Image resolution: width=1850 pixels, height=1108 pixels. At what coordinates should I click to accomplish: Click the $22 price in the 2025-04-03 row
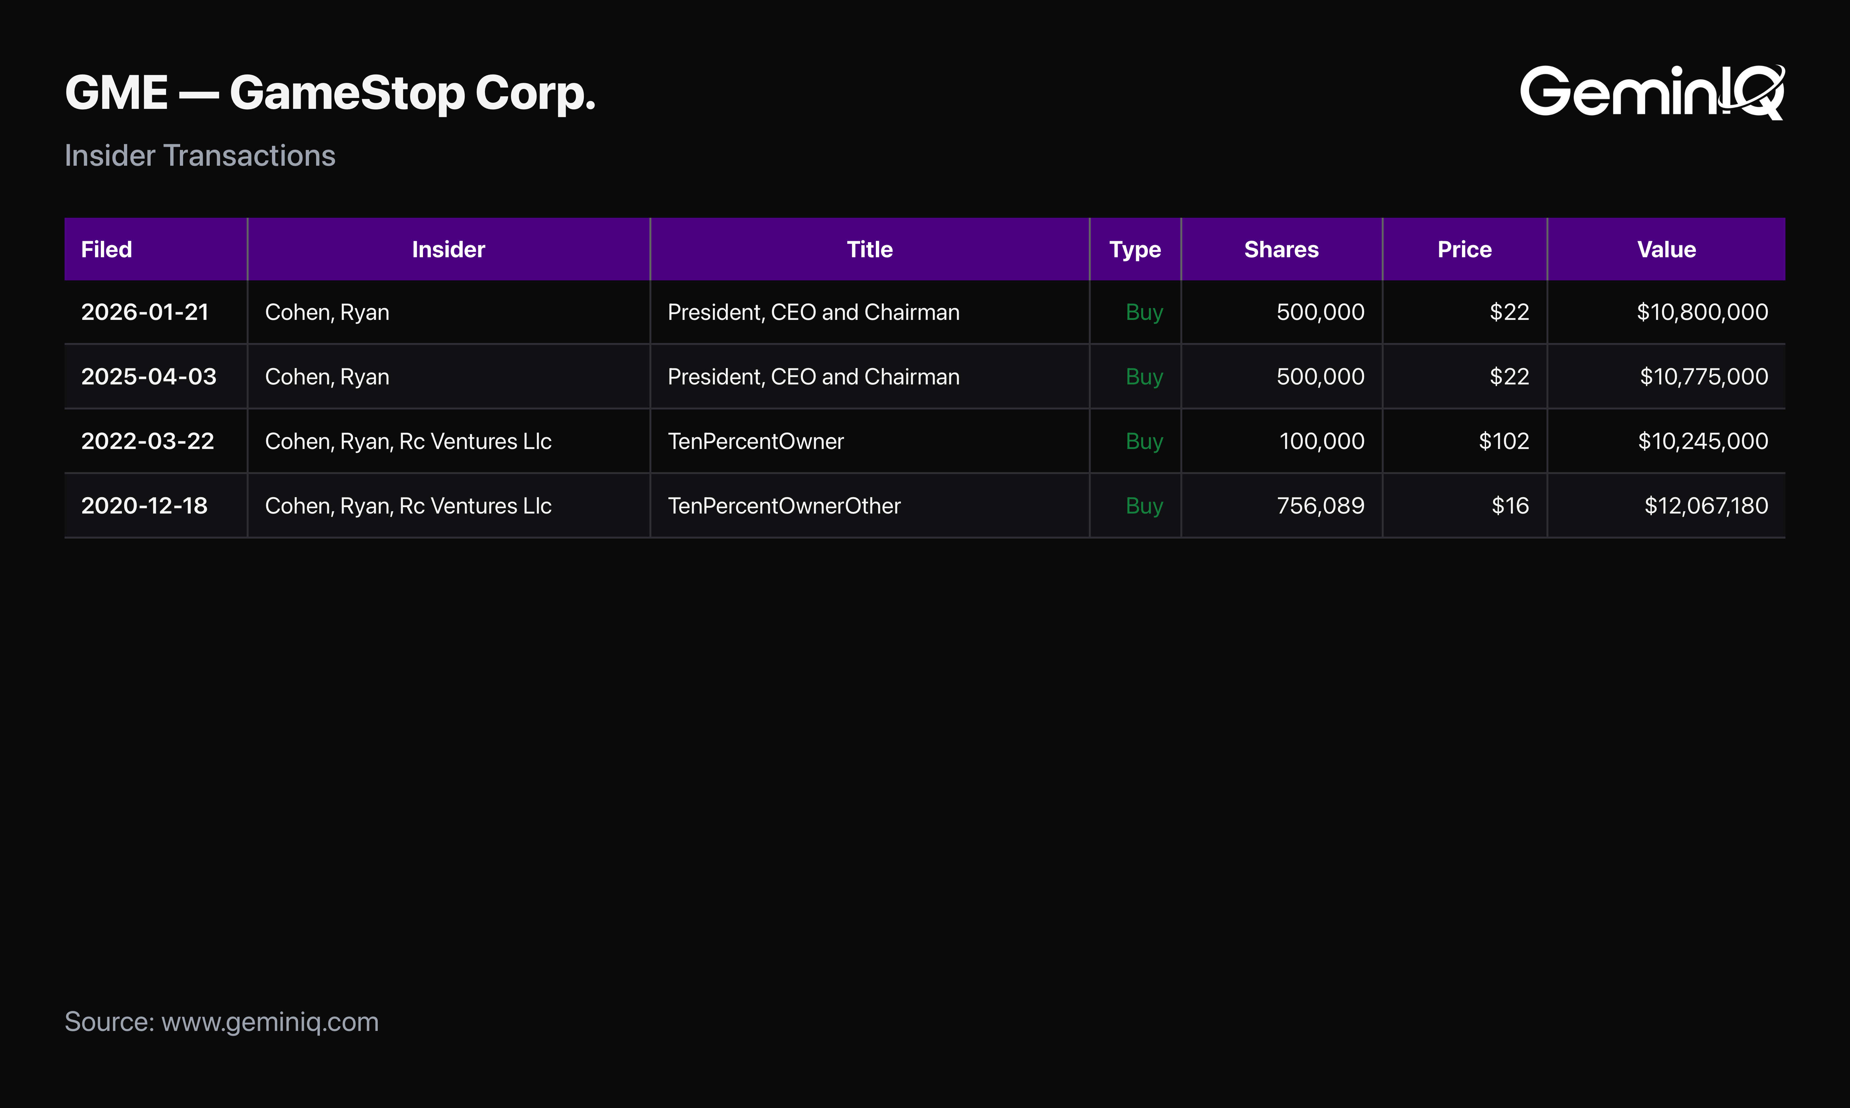pos(1510,376)
